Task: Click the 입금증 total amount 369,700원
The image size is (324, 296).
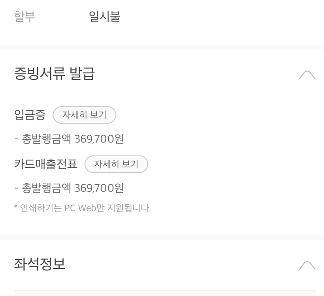Action: point(69,139)
